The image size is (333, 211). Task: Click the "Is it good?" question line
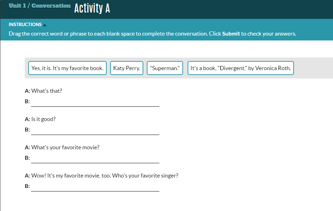[40, 119]
